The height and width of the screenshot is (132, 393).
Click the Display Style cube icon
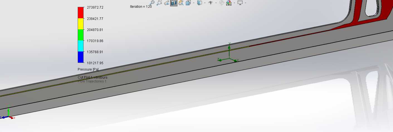[x=199, y=3]
